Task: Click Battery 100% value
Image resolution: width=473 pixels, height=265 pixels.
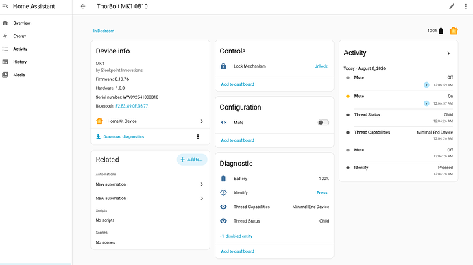Action: 324,179
